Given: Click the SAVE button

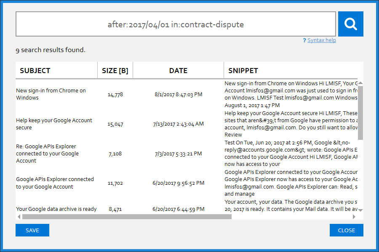Looking at the screenshot, I should 32,230.
